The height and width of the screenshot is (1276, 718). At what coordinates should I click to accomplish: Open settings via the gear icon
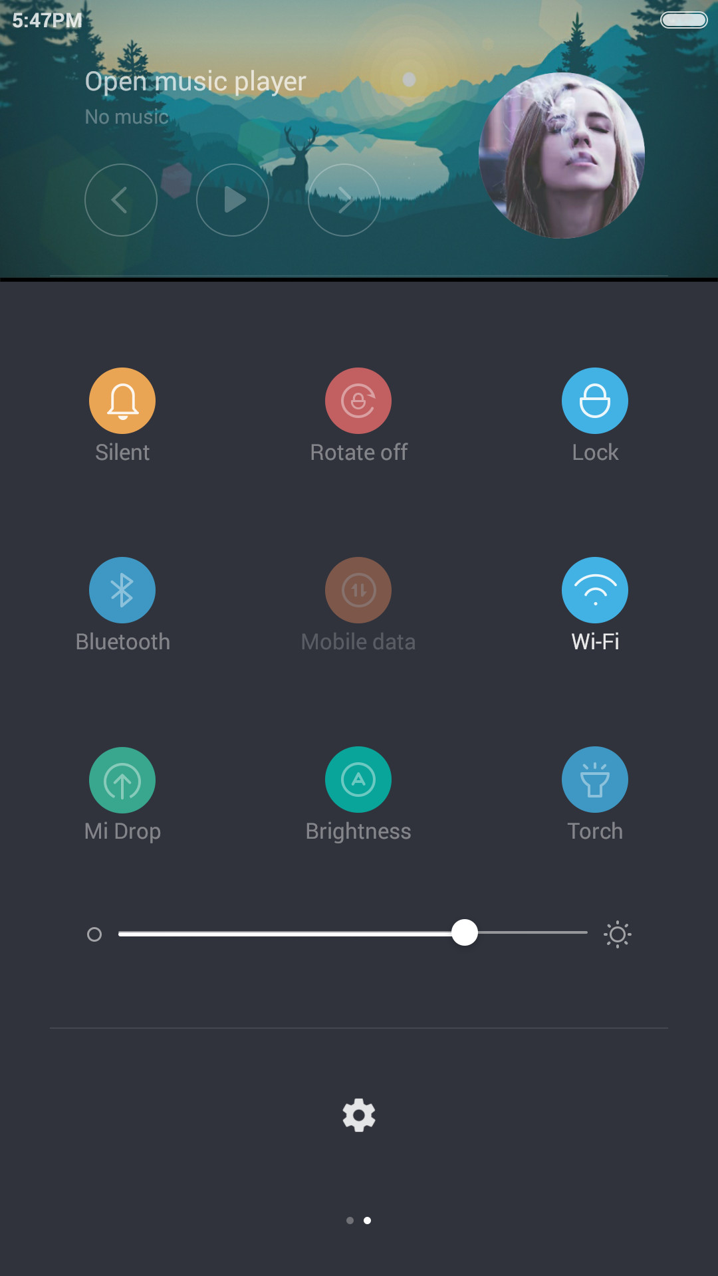(x=359, y=1115)
